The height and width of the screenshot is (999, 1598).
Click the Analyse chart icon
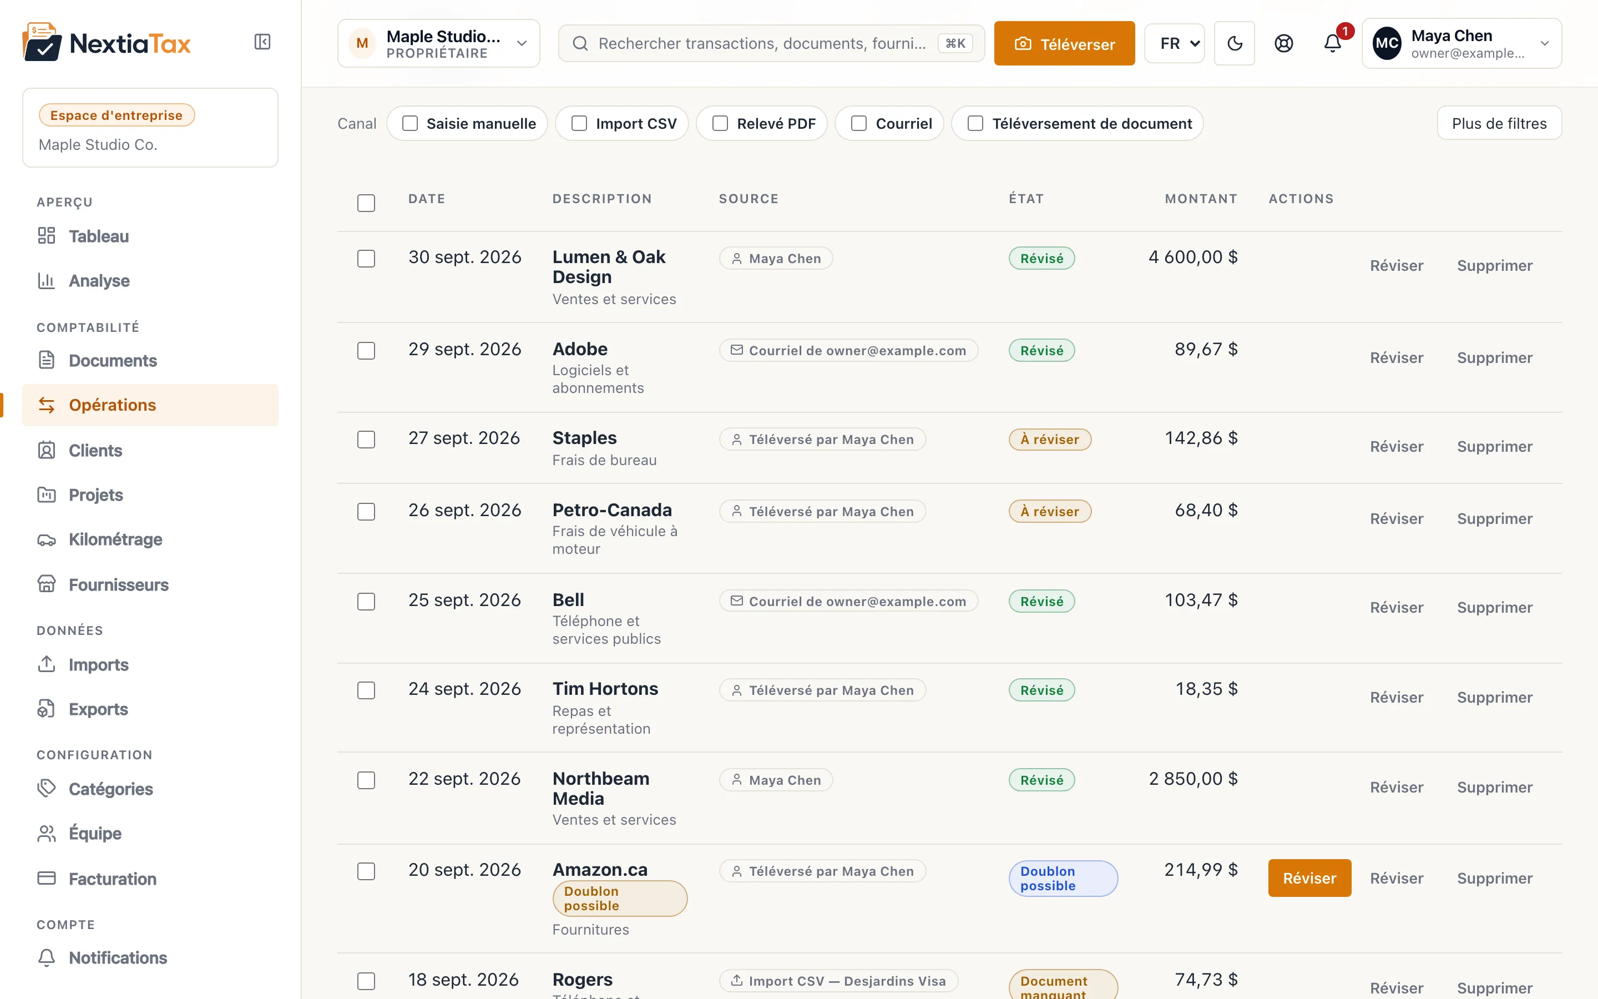[46, 281]
